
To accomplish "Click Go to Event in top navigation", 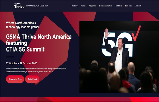I will (x=129, y=6).
